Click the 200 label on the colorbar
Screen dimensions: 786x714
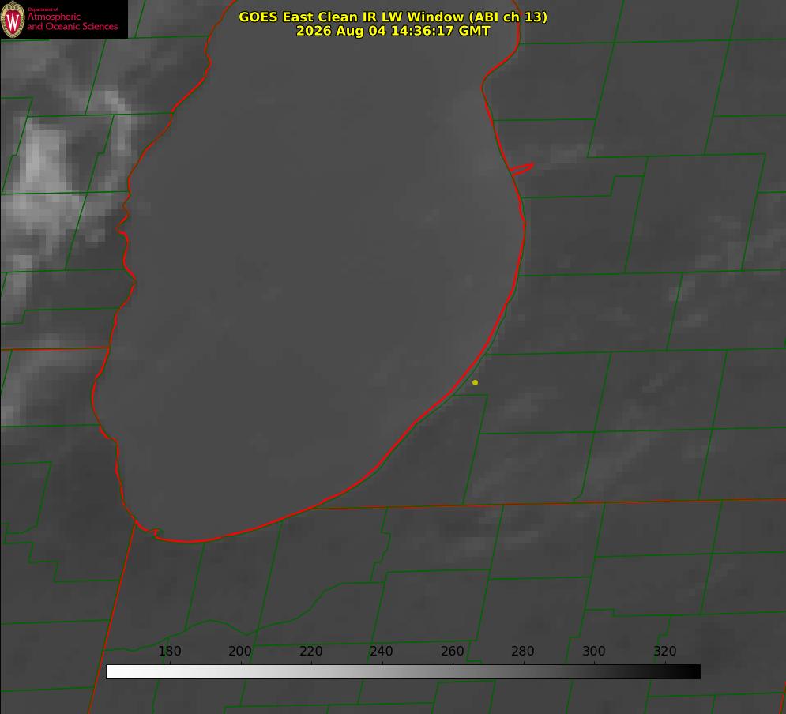pos(240,651)
